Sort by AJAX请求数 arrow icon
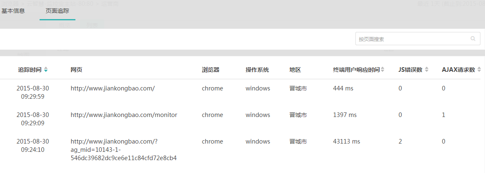 tap(479, 70)
